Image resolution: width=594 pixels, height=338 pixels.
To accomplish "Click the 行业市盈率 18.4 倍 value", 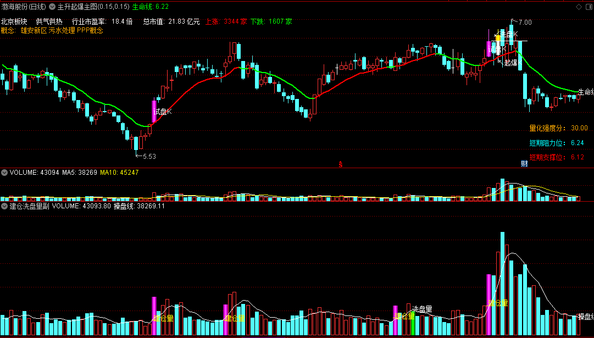I will (102, 21).
